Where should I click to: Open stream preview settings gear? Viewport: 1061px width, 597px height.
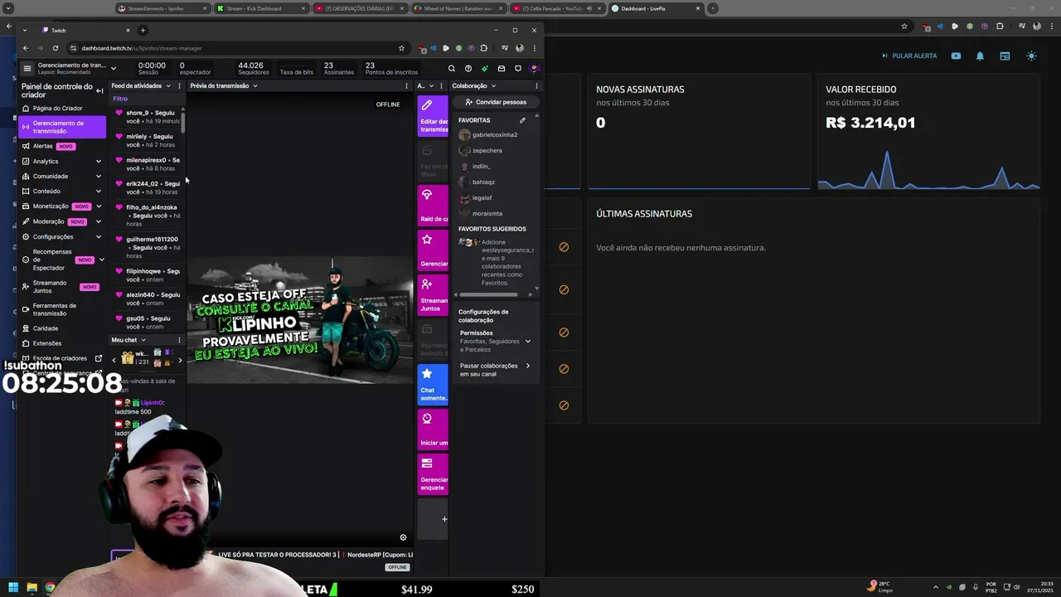tap(404, 537)
